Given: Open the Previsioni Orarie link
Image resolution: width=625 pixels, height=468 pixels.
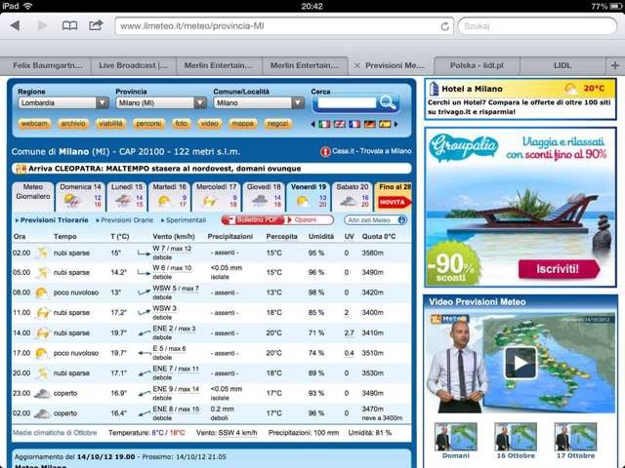Looking at the screenshot, I should coord(127,220).
